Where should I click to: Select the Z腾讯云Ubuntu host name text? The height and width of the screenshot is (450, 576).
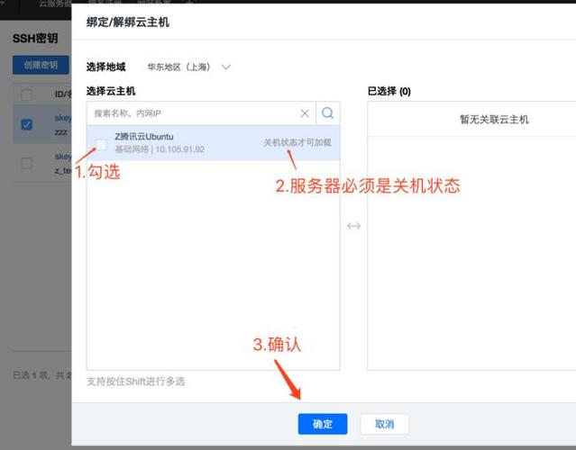click(x=144, y=137)
